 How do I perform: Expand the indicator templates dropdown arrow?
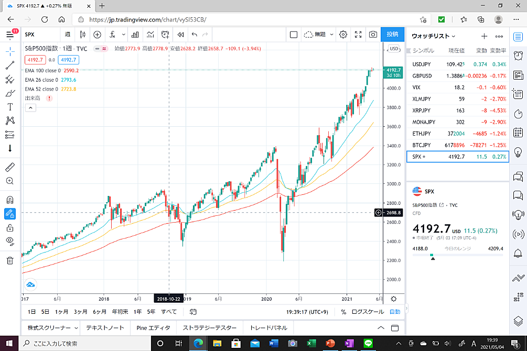coord(124,34)
